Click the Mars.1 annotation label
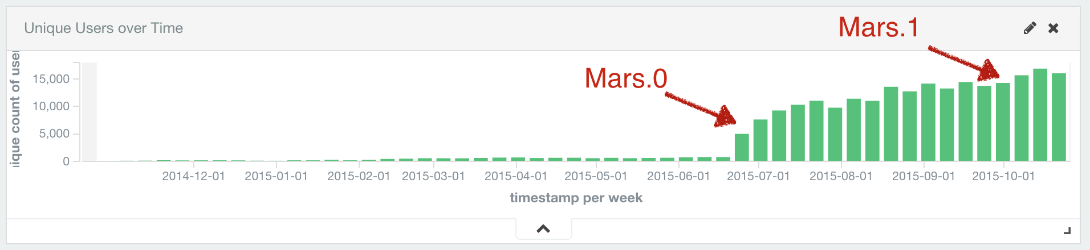This screenshot has height=250, width=1090. coord(878,27)
